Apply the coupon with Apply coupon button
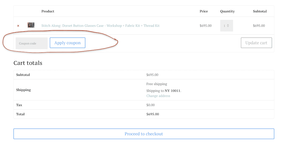The image size is (292, 157). tap(68, 43)
